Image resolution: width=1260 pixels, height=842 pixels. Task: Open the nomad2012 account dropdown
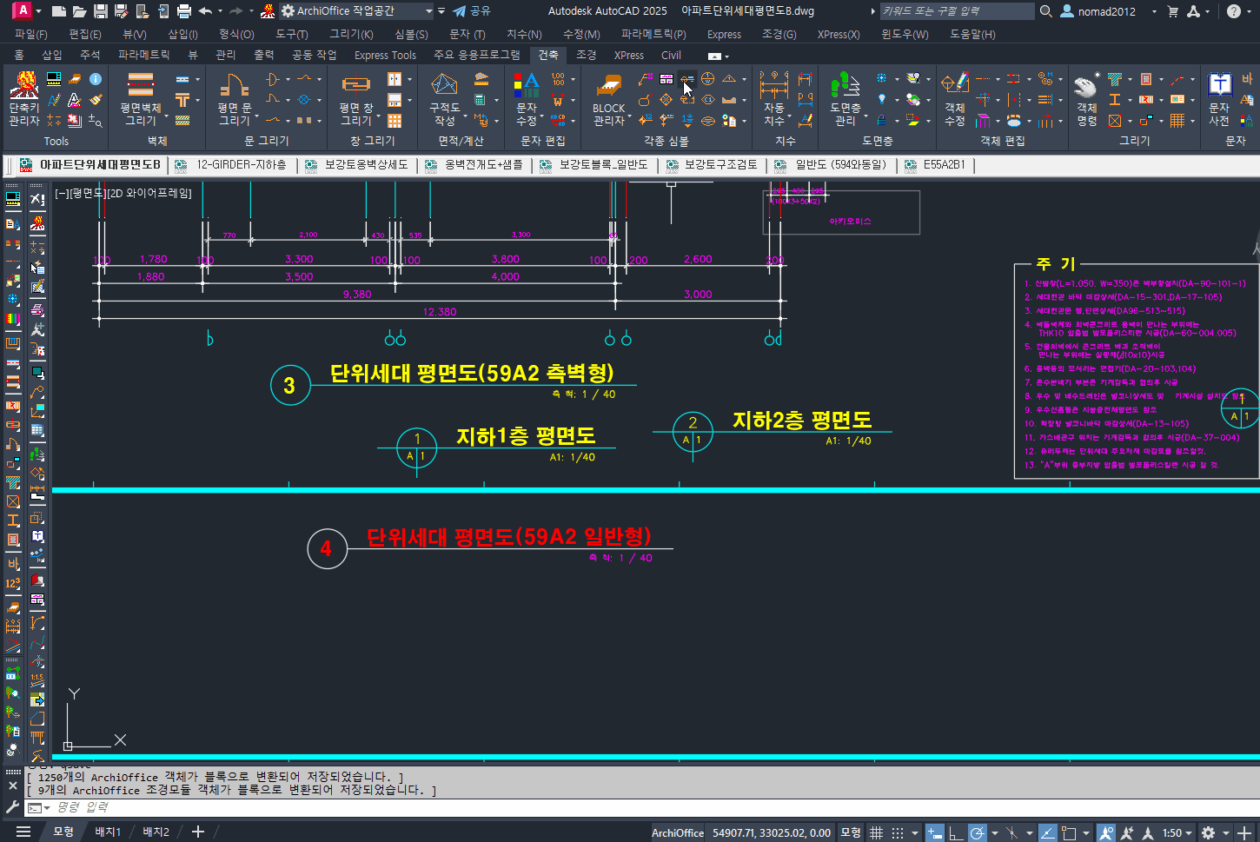click(x=1154, y=11)
